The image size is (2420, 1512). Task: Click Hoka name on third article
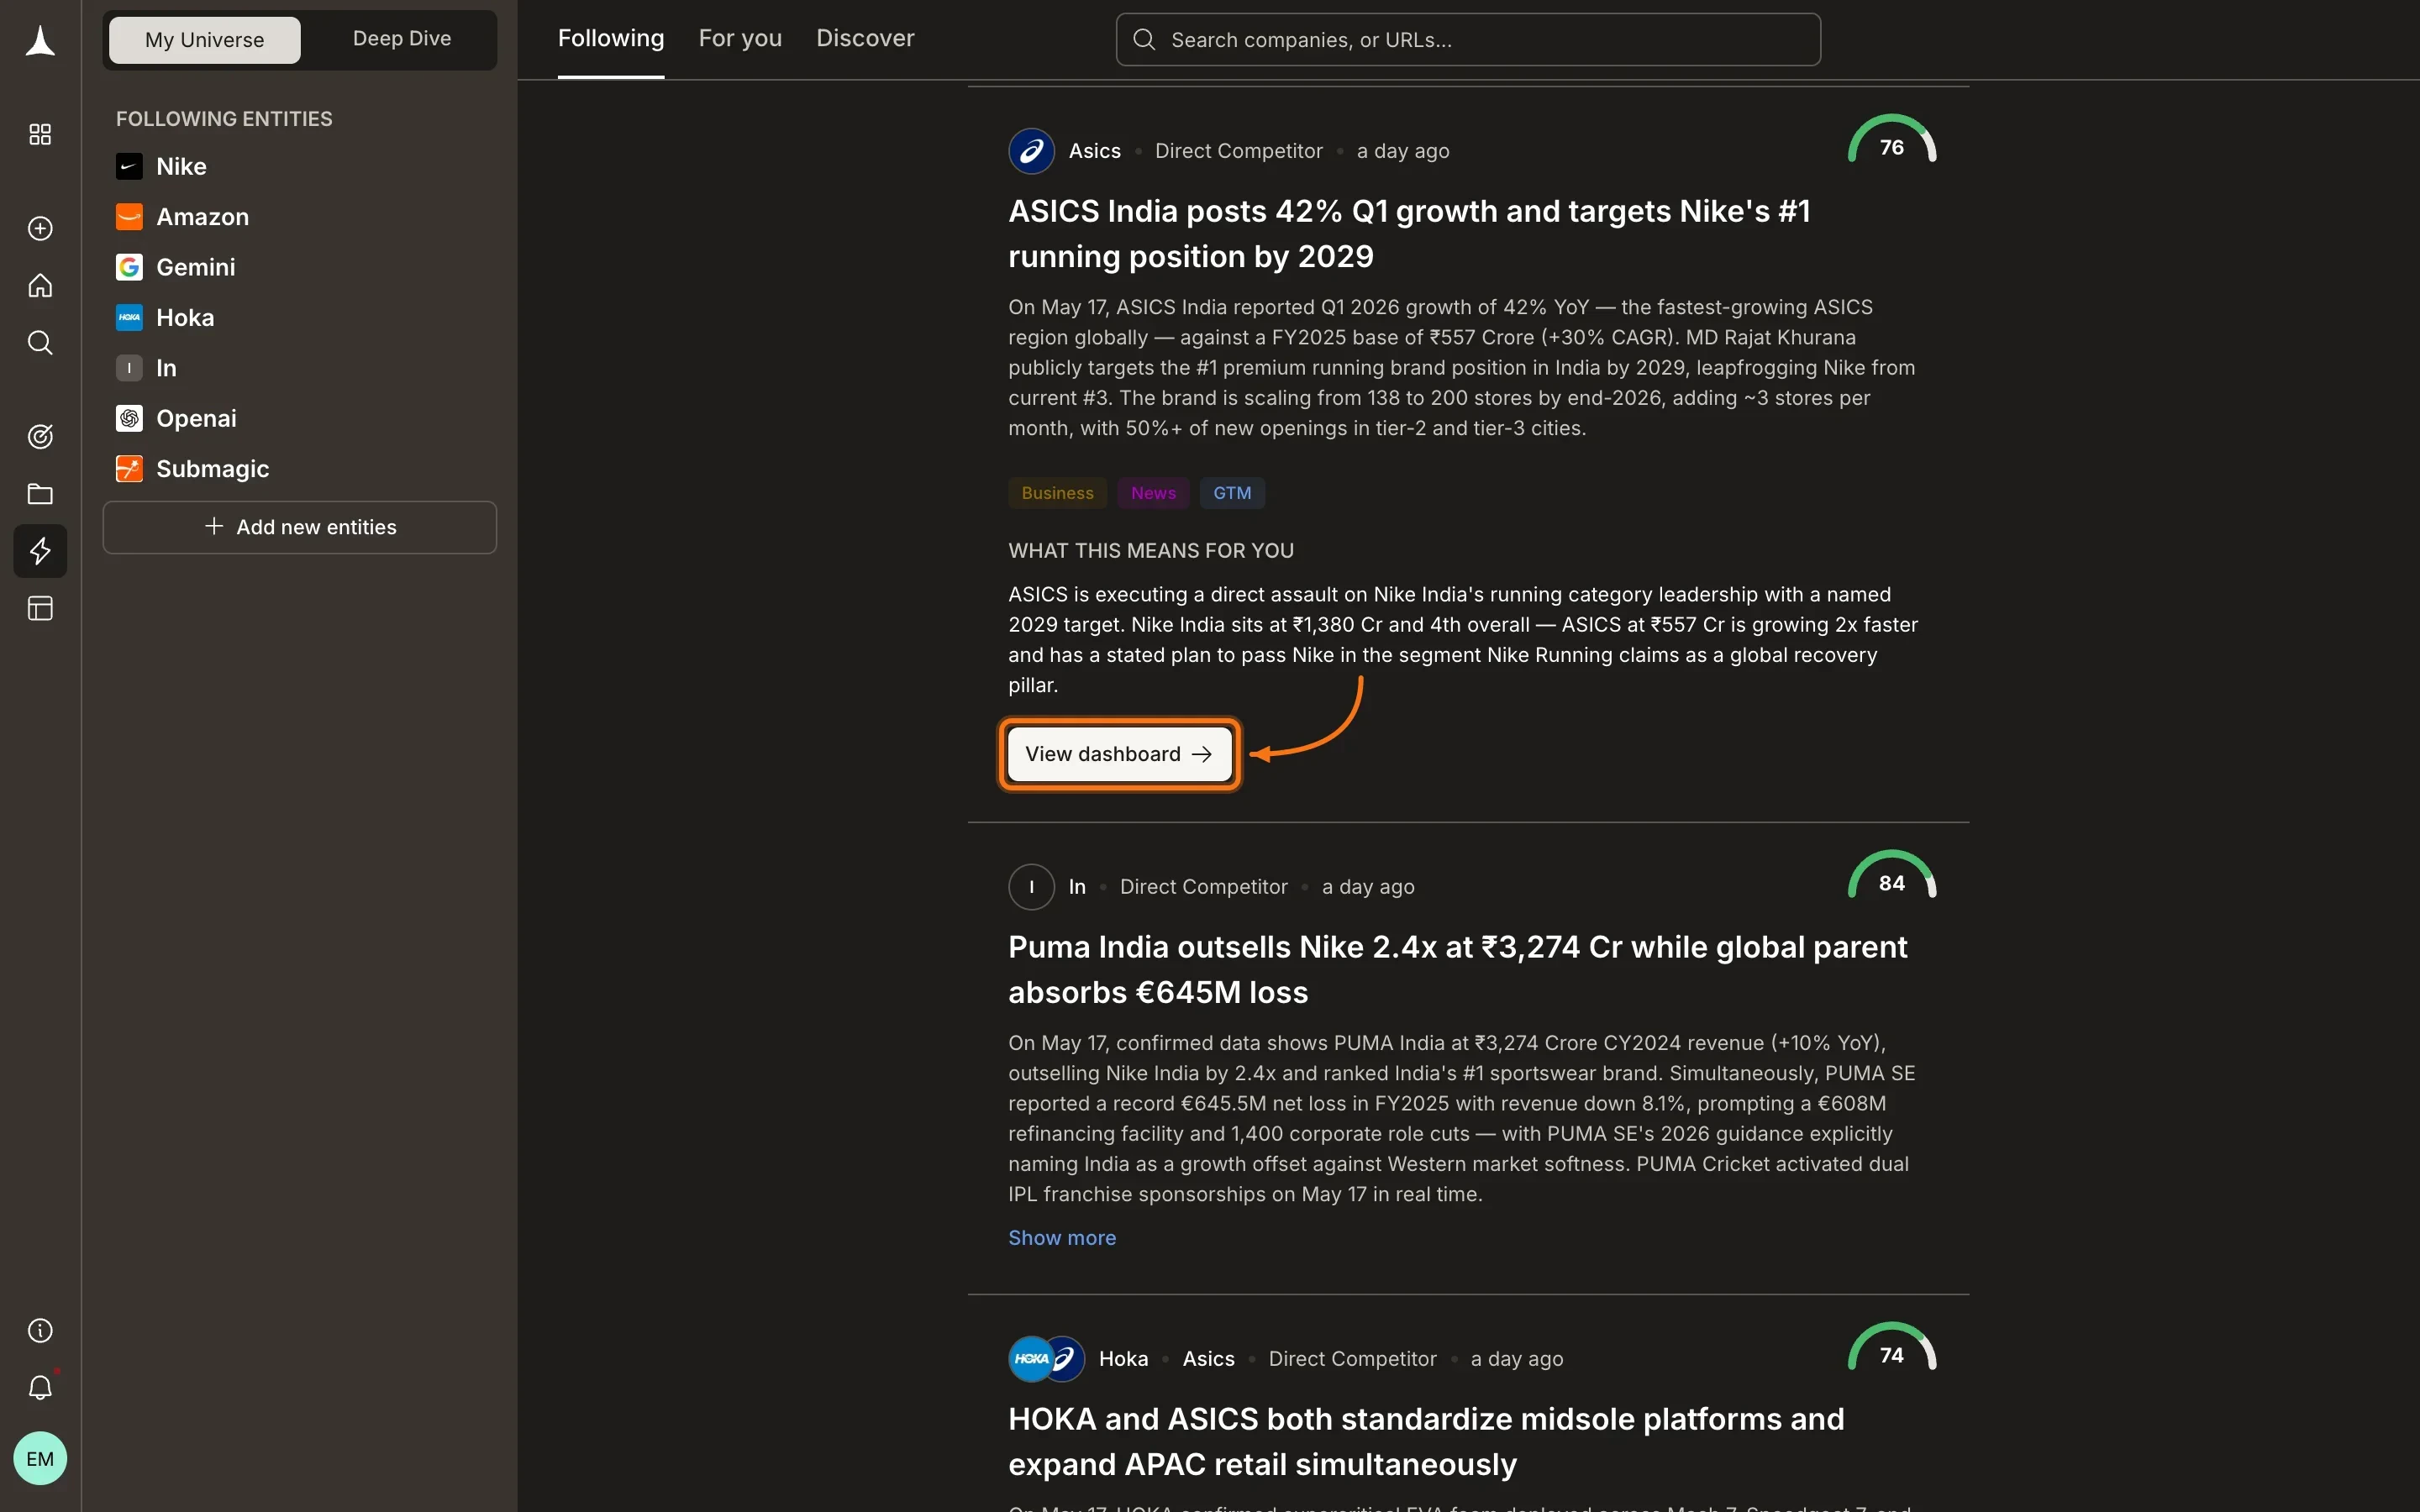click(x=1123, y=1359)
